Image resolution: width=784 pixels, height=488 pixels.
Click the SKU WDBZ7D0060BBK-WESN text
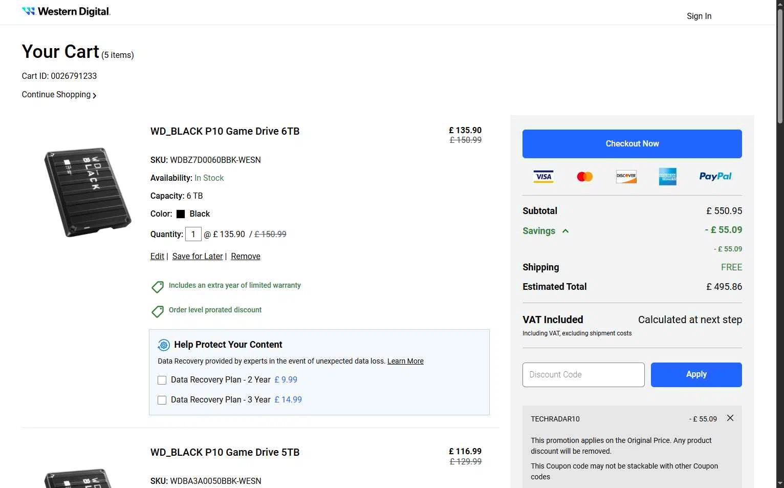point(206,160)
